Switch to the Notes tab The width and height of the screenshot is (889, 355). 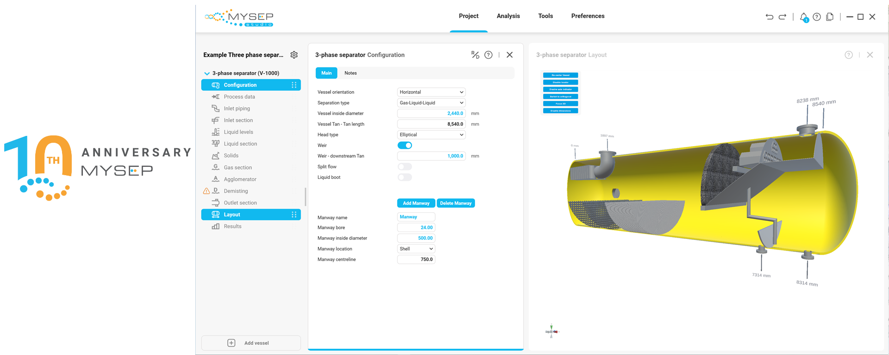click(351, 73)
